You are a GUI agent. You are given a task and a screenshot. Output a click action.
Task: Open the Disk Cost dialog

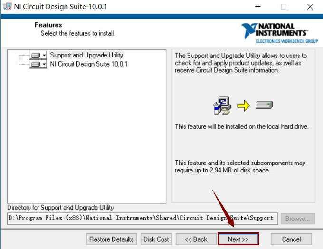[x=156, y=239]
